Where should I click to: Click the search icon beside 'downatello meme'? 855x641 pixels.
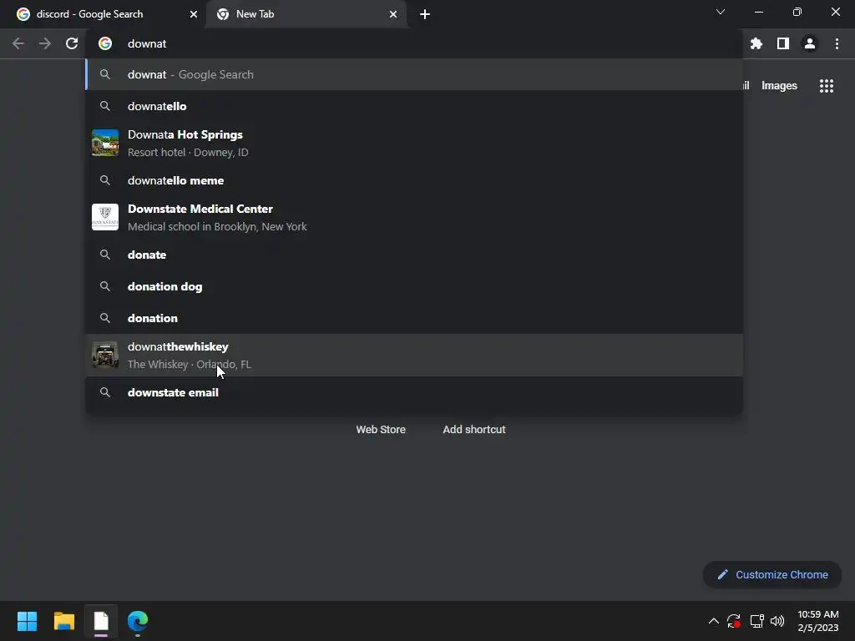[x=105, y=180]
